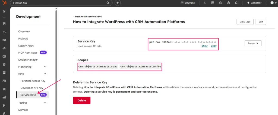Open Projects in Development menu

(x=23, y=38)
